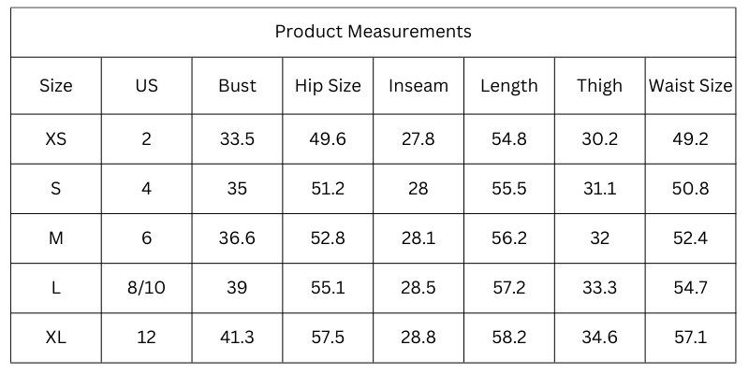Screen dimensions: 749x374
Task: Select the 8/10 US size cell
Action: coord(147,288)
